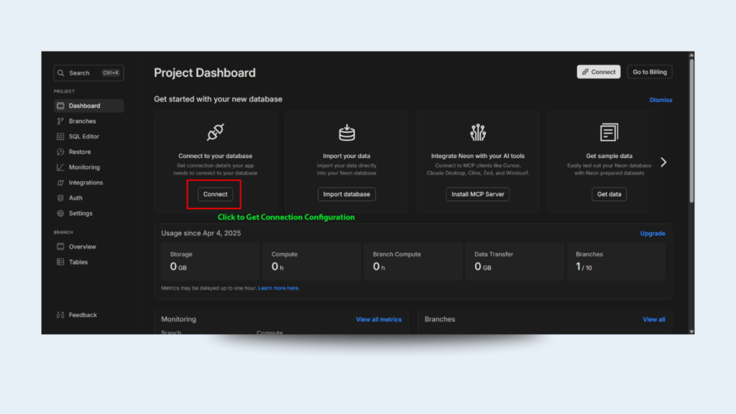Go to Restore in the sidebar

[79, 152]
